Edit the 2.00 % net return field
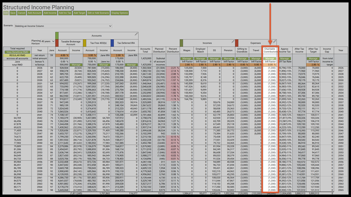The width and height of the screenshot is (351, 197). (x=118, y=55)
